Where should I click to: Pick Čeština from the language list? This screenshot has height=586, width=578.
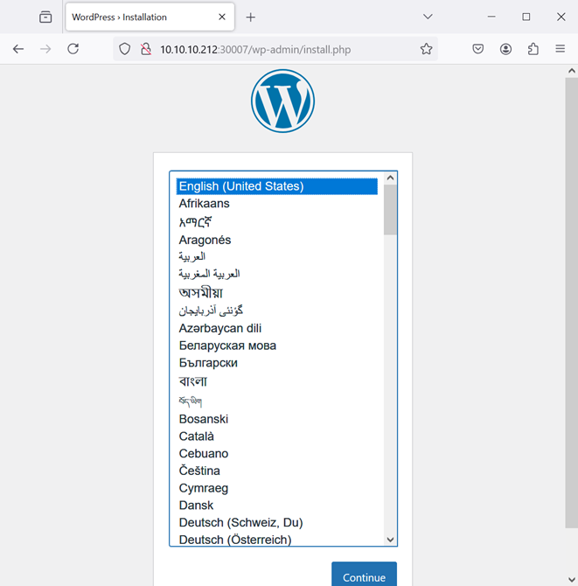(277, 471)
